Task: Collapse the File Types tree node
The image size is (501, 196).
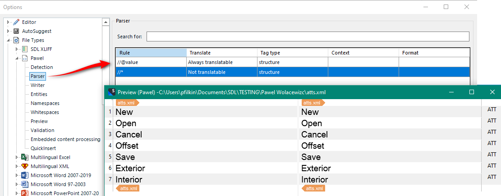Action: [x=8, y=40]
